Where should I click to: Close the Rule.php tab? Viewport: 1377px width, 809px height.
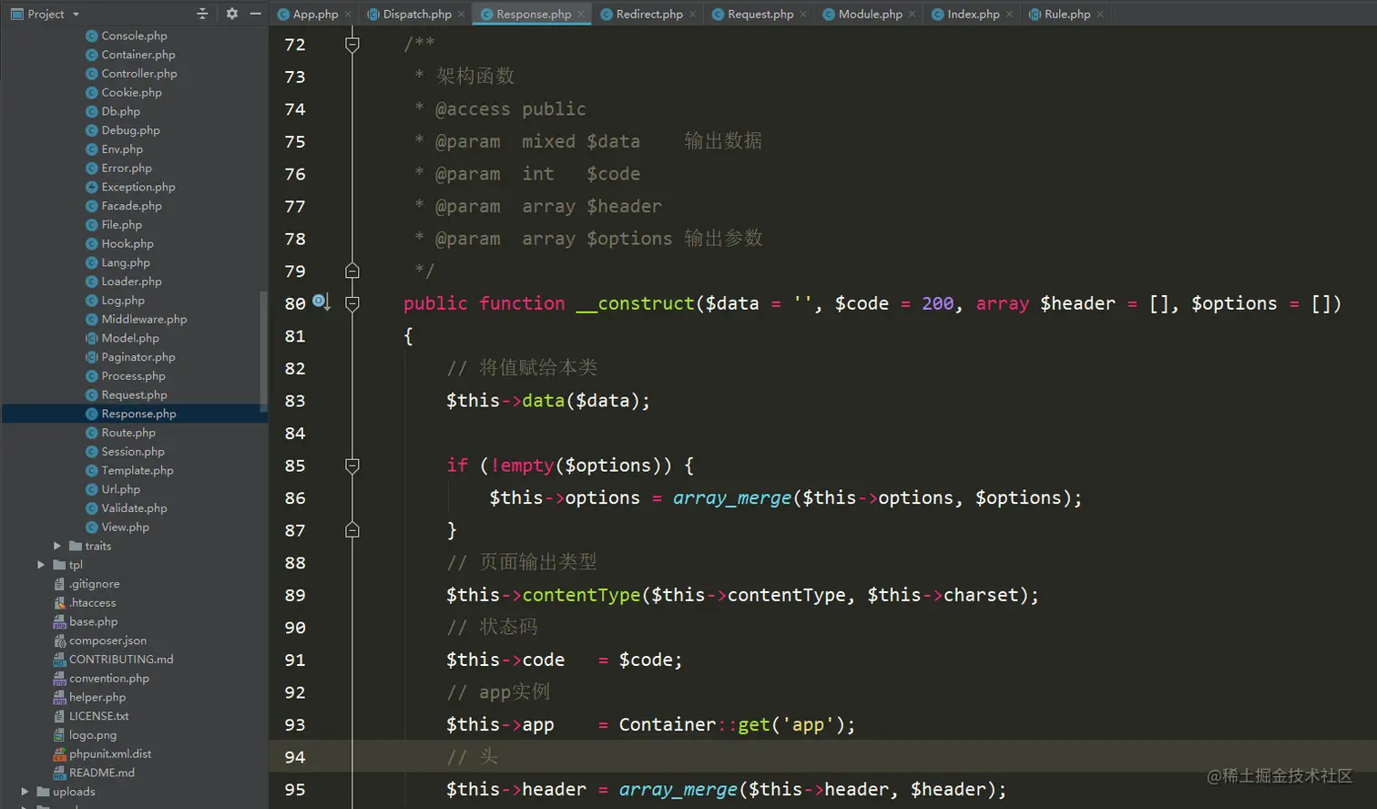[1100, 15]
